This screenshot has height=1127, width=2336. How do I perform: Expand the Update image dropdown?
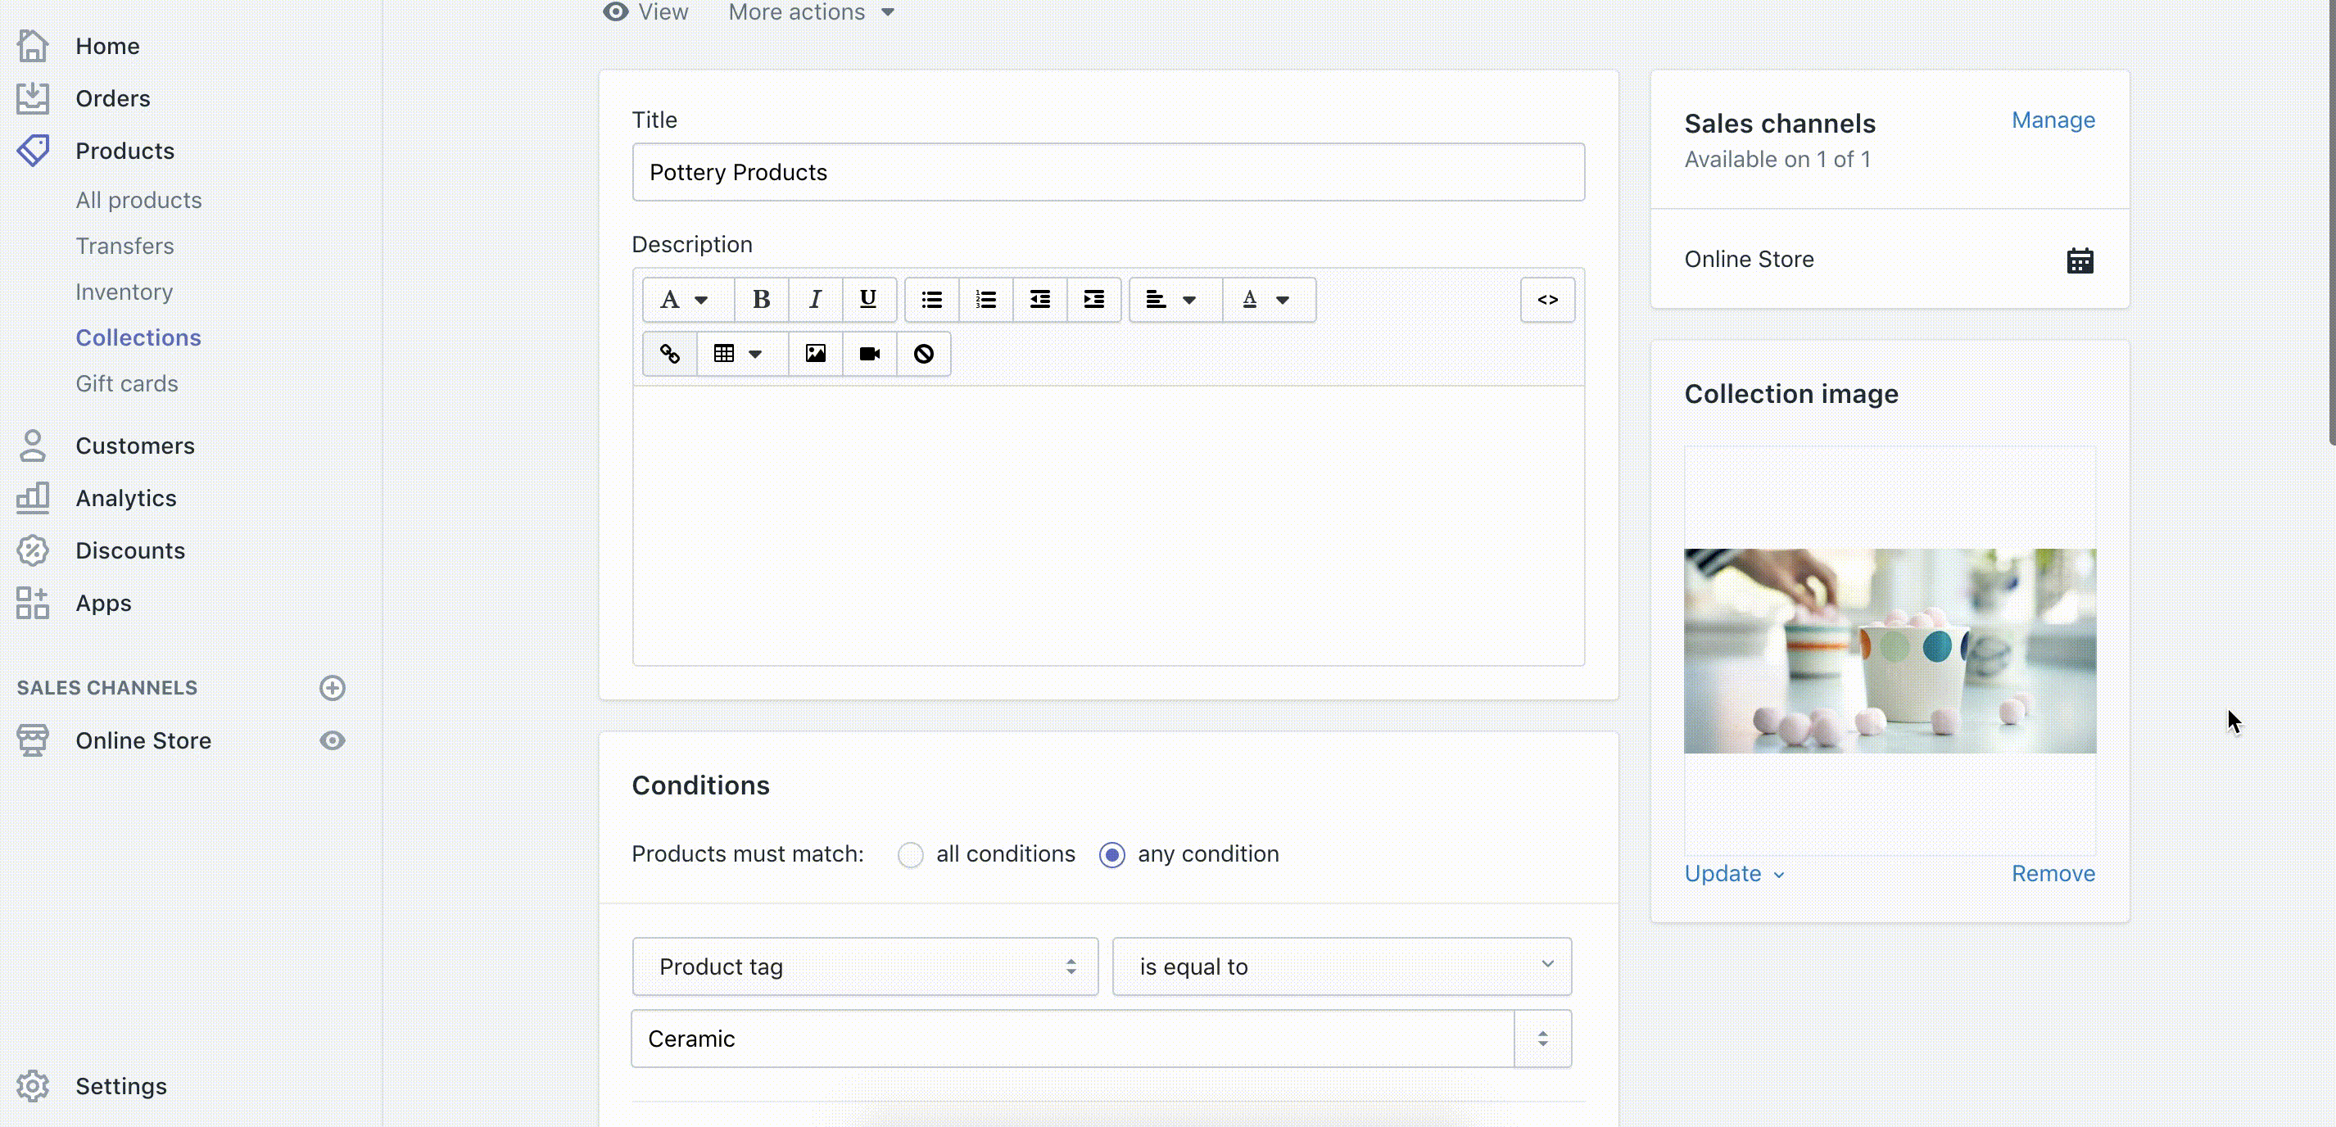[x=1734, y=873]
